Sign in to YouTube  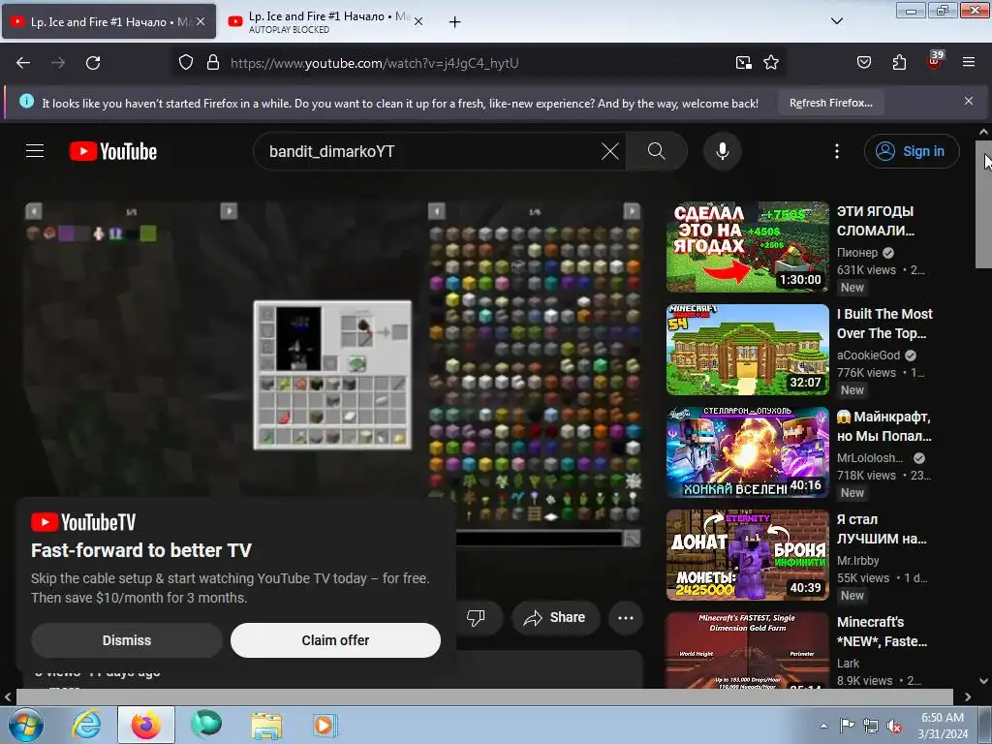coord(912,151)
